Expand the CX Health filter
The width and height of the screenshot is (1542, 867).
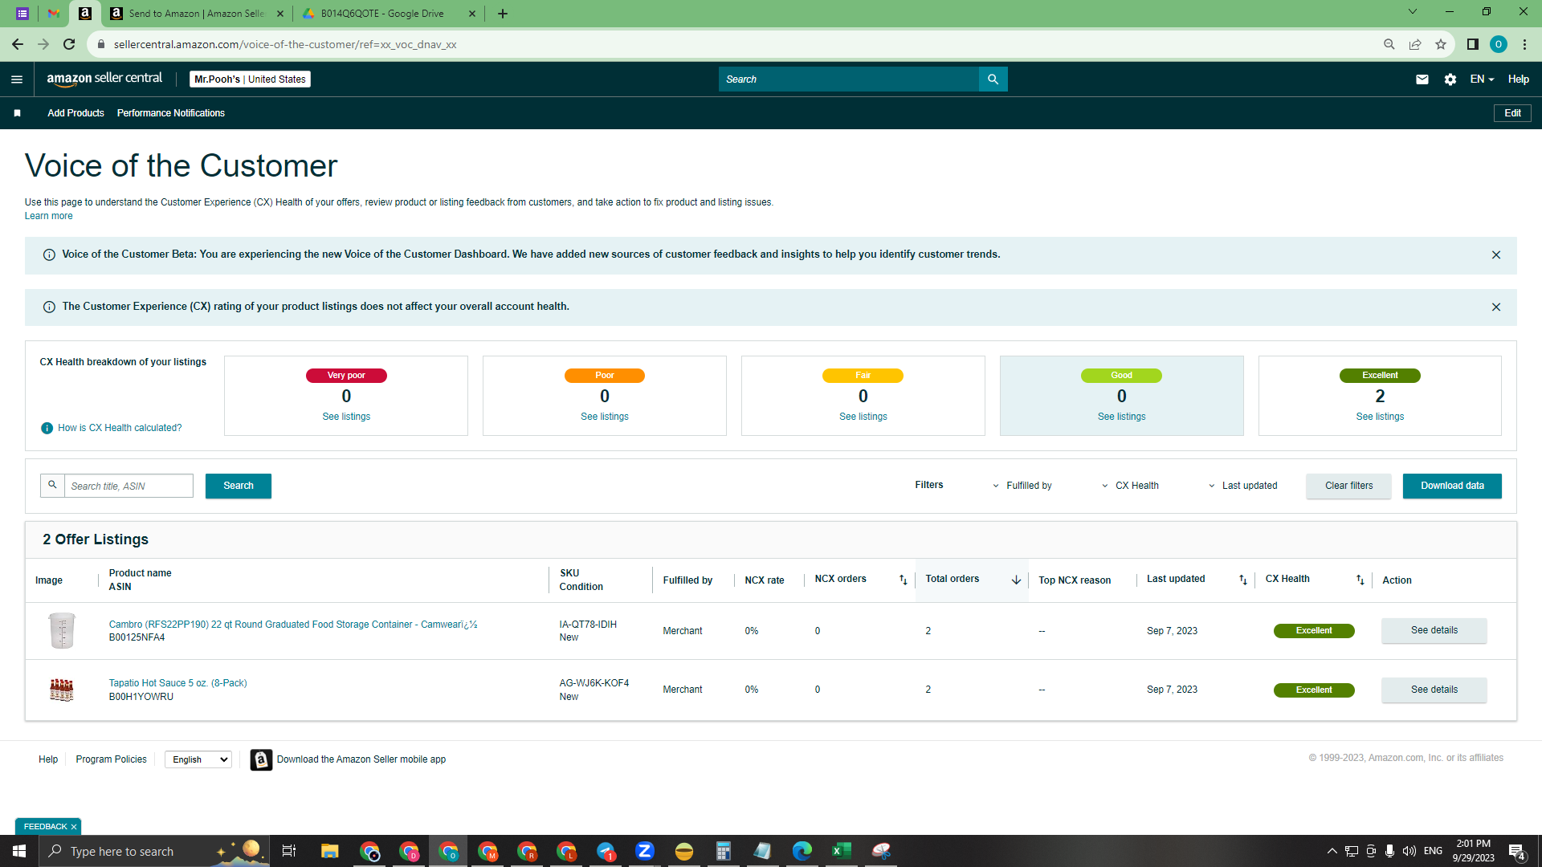[x=1129, y=486]
